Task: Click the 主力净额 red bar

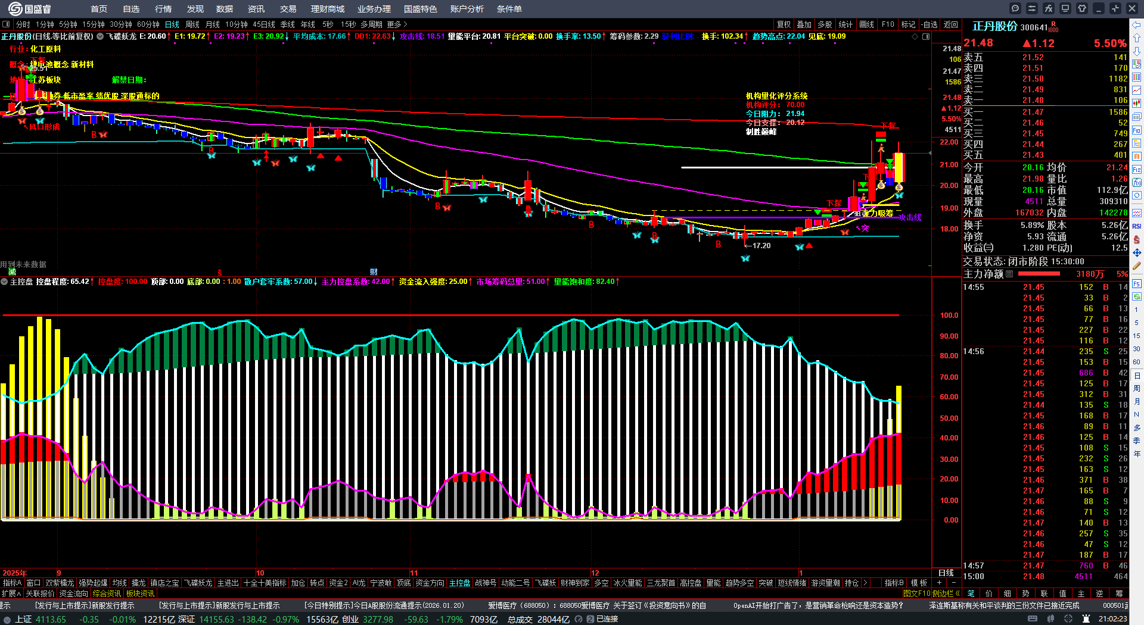Action: (1039, 274)
